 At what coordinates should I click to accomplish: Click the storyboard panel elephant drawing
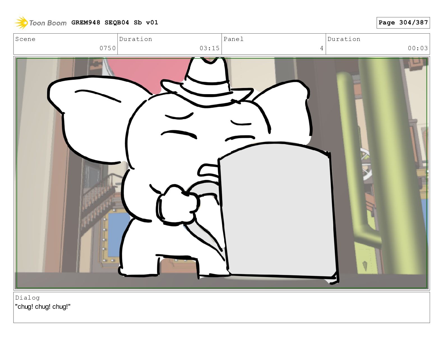(193, 171)
